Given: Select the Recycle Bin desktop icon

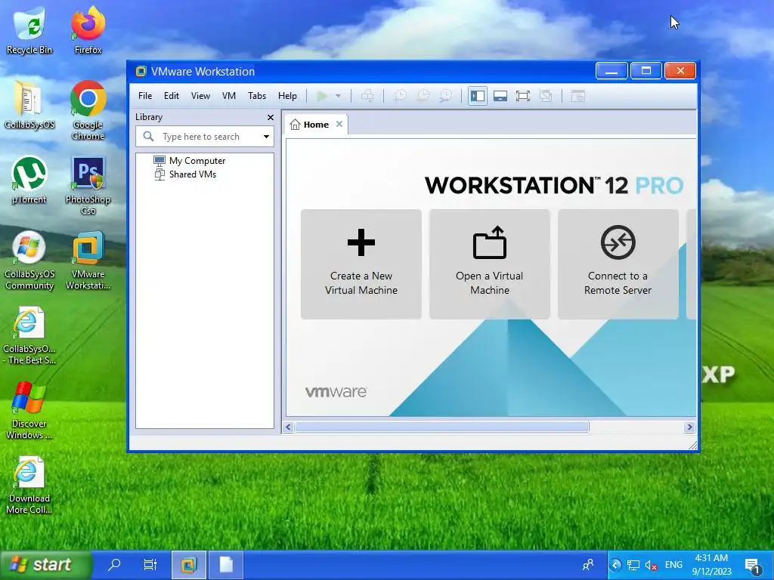Looking at the screenshot, I should pos(29,30).
